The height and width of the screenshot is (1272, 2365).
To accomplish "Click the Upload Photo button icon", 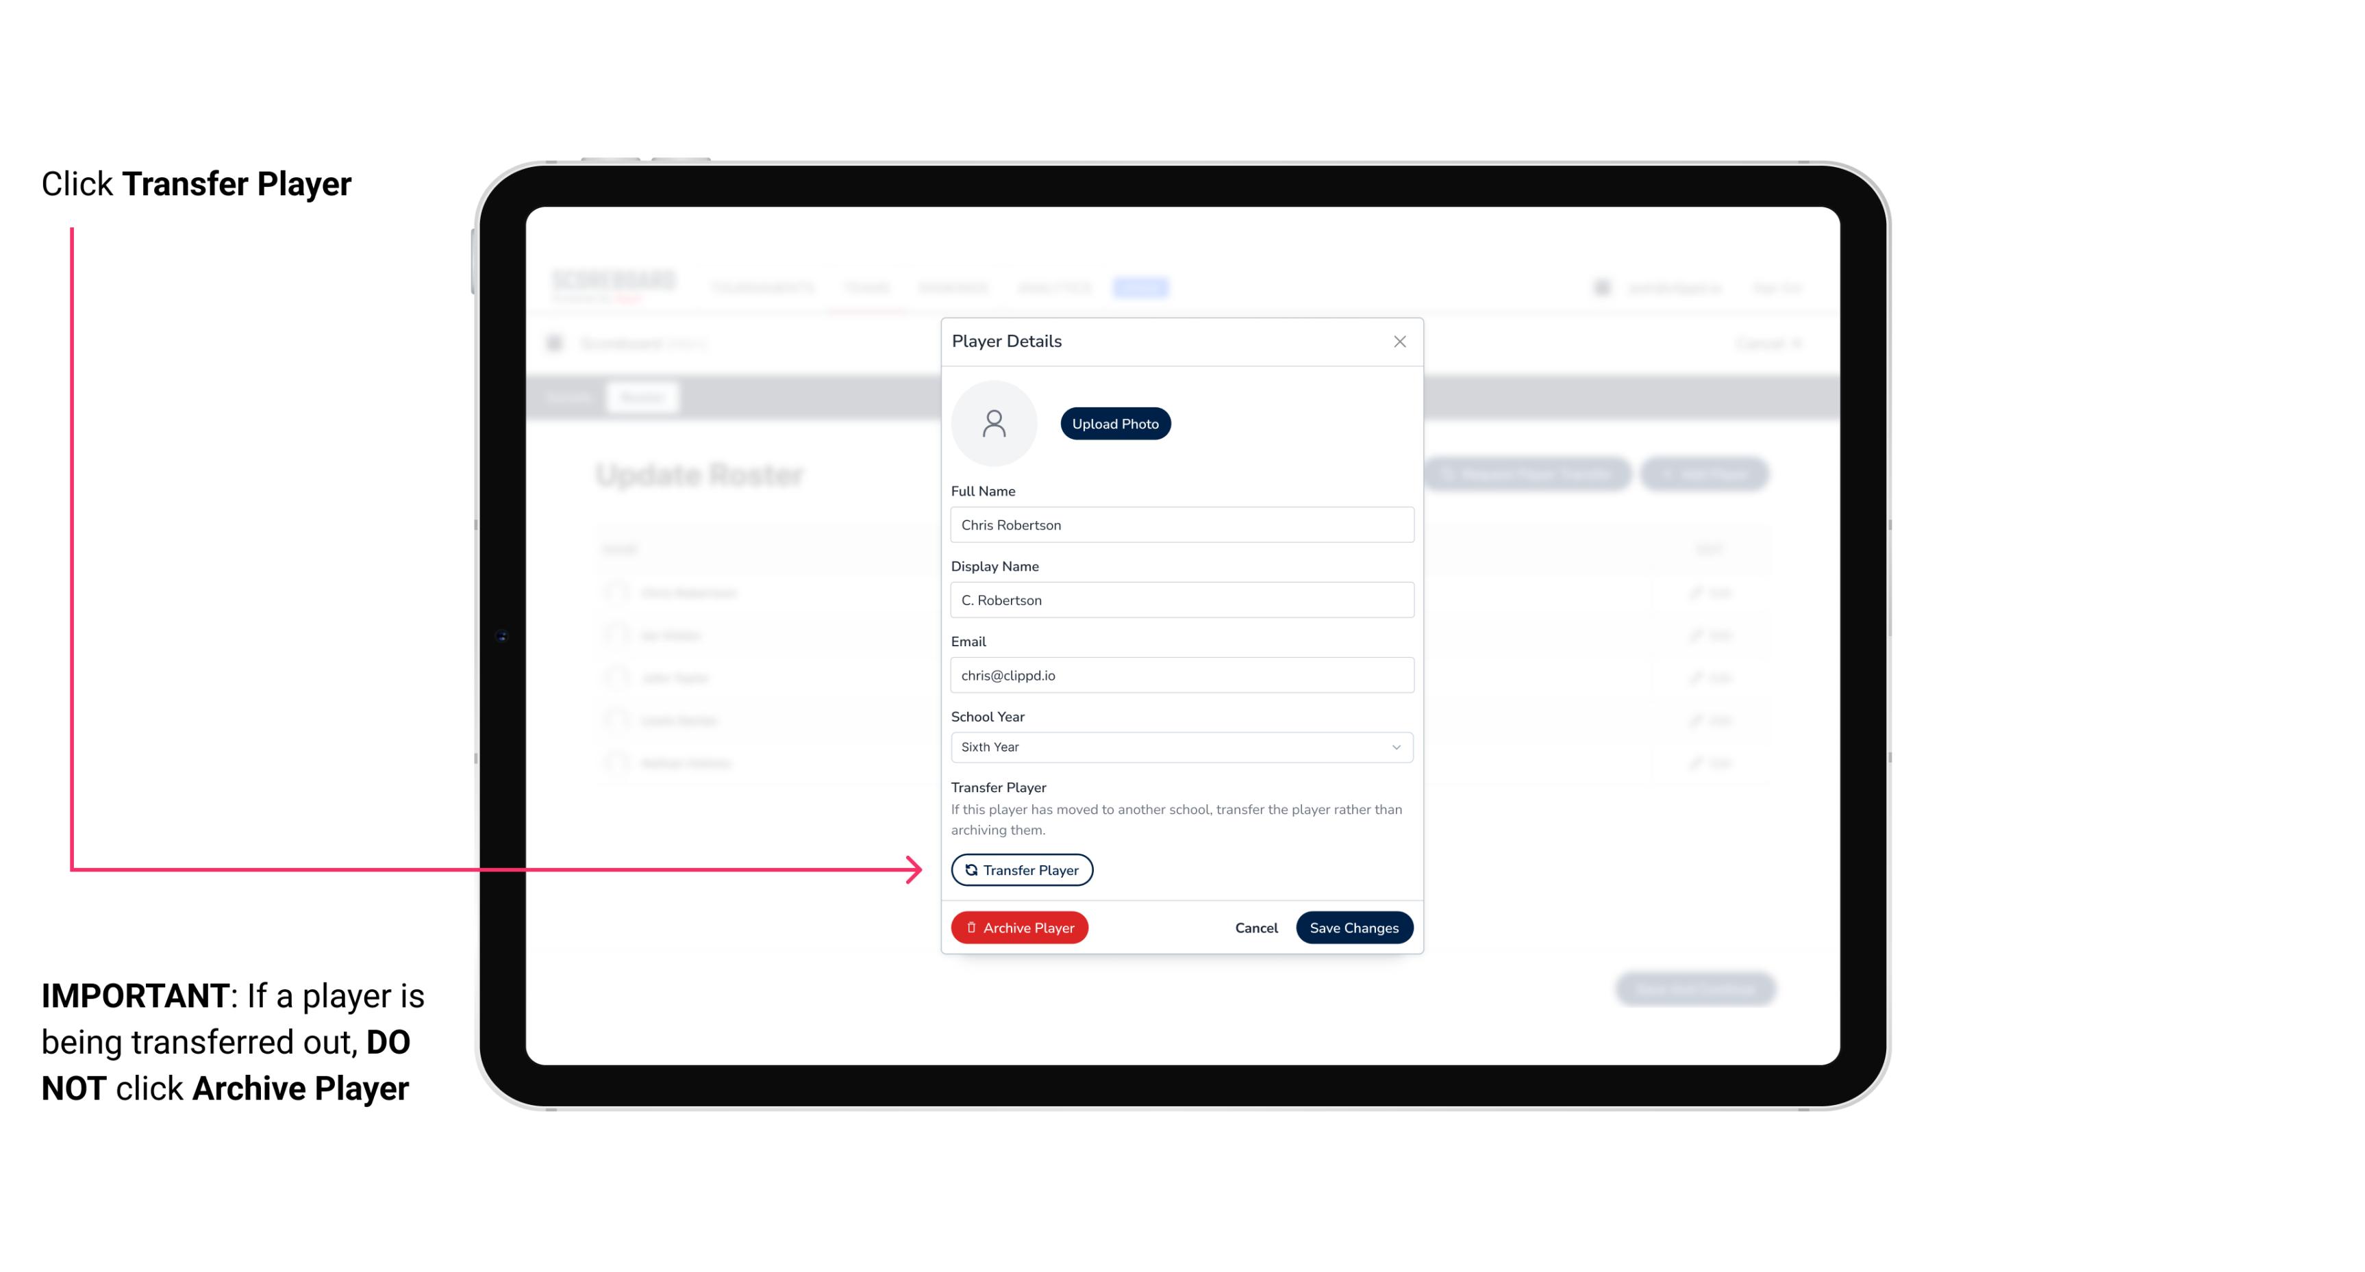I will click(x=1116, y=423).
